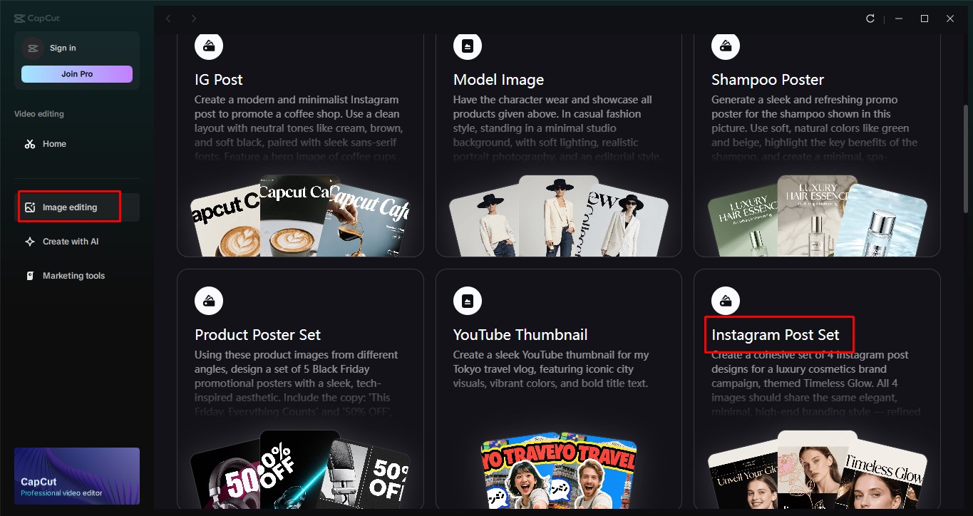The image size is (973, 516).
Task: Click the IG Post card round icon
Action: point(209,46)
